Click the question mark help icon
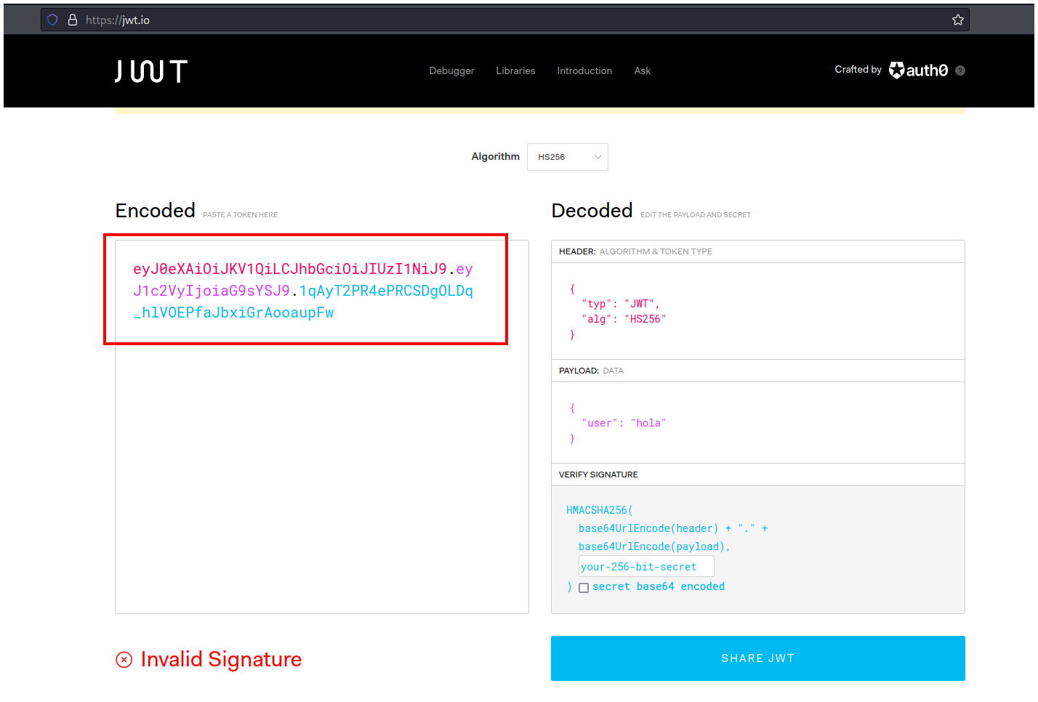The height and width of the screenshot is (702, 1038). pyautogui.click(x=960, y=70)
